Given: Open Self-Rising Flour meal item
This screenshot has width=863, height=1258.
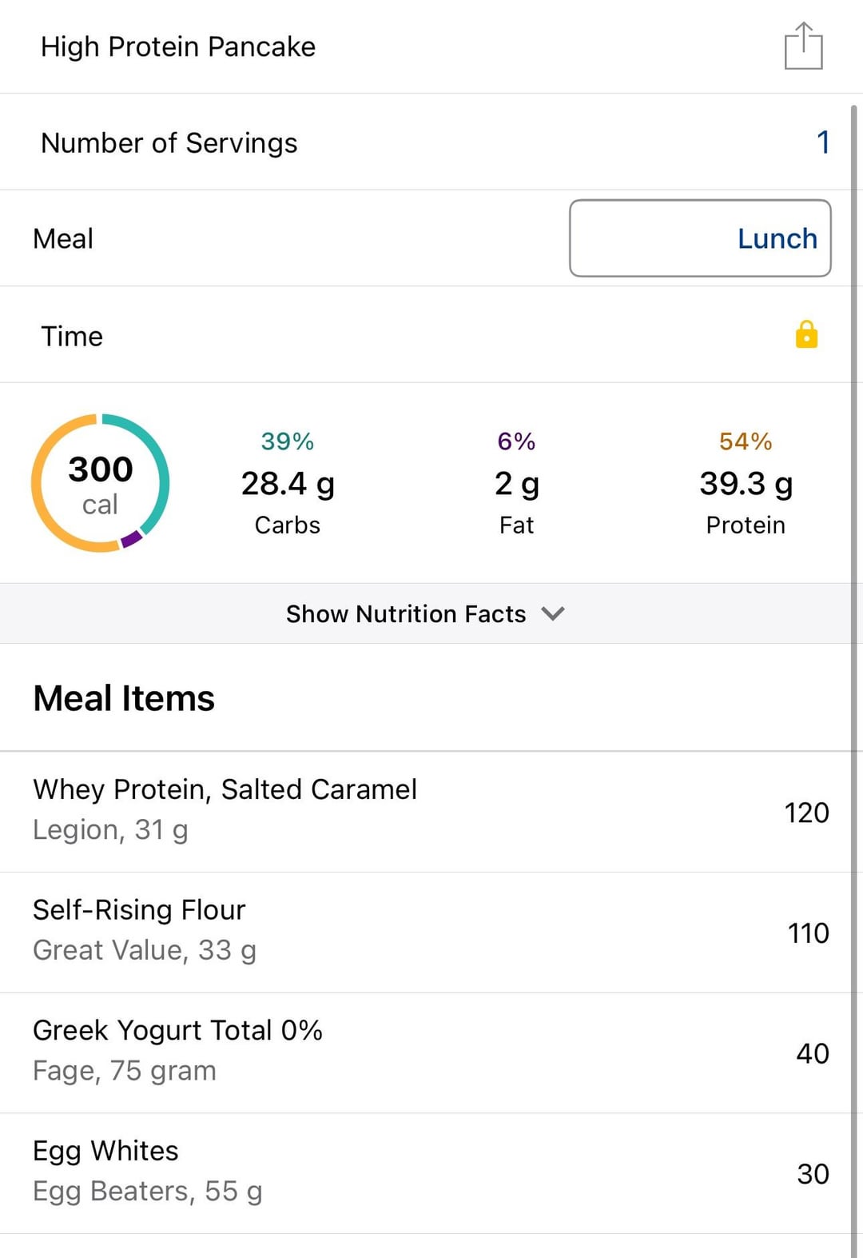Looking at the screenshot, I should coord(425,933).
